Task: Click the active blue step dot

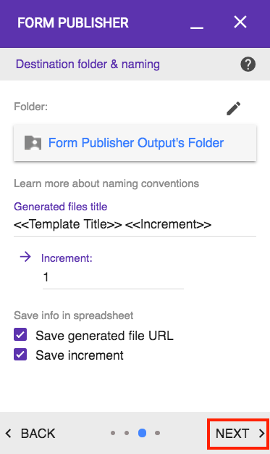Action: 142,433
